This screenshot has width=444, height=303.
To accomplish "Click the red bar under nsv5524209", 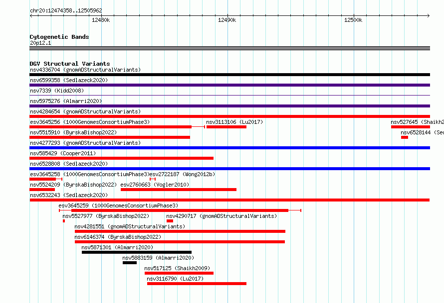I will pos(42,190).
